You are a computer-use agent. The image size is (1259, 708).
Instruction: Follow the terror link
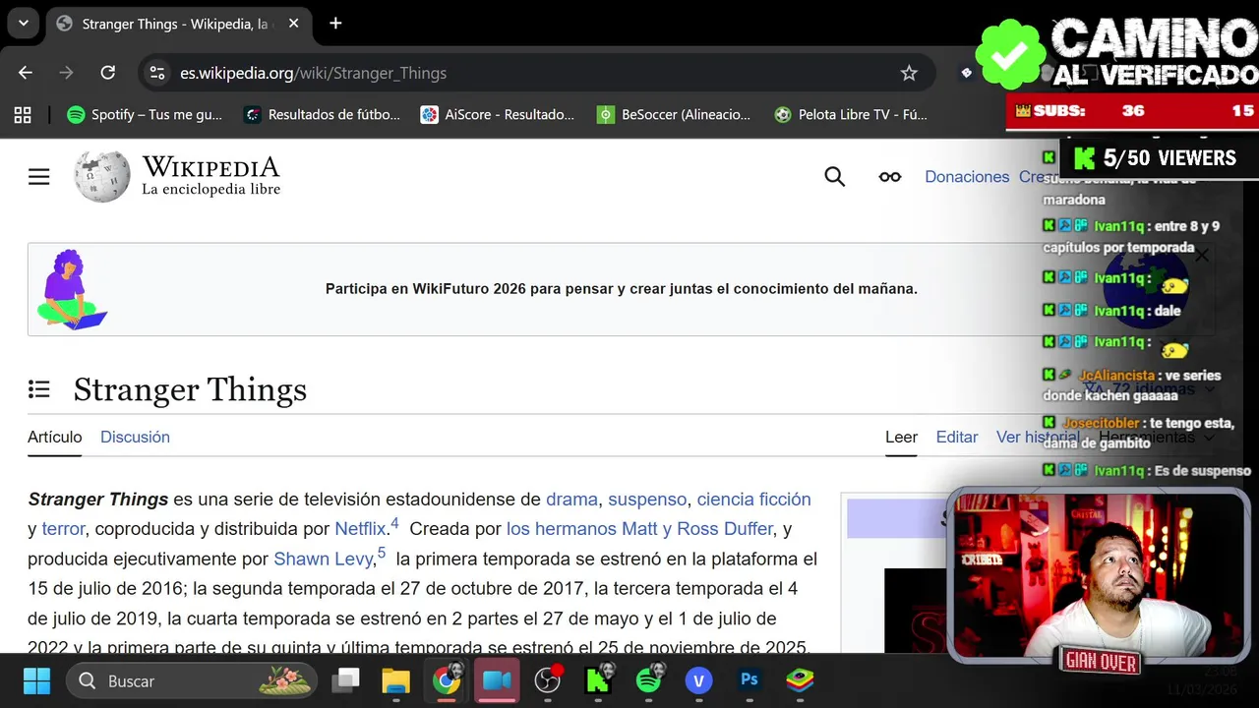point(63,529)
